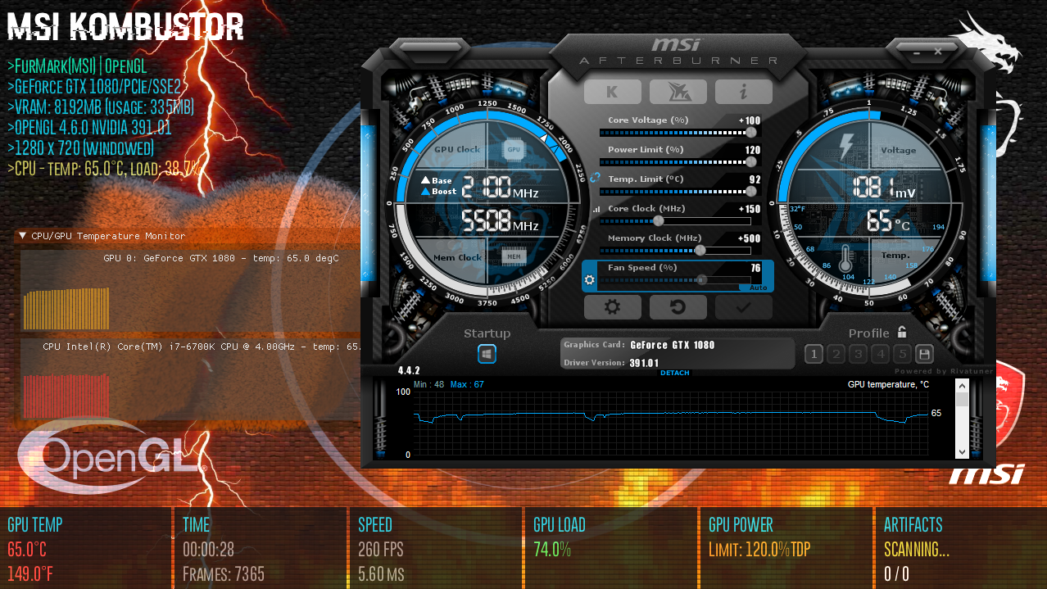Click the GeForce GTX 1080 graphics card name
1047x589 pixels.
coord(673,345)
